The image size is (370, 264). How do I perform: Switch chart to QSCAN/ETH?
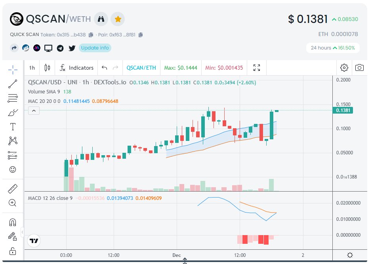pyautogui.click(x=141, y=68)
